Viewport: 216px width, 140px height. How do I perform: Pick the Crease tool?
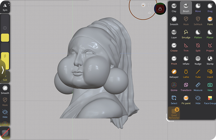tap(174, 47)
